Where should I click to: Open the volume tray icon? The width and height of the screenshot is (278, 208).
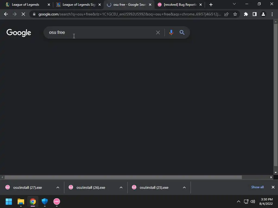253,201
